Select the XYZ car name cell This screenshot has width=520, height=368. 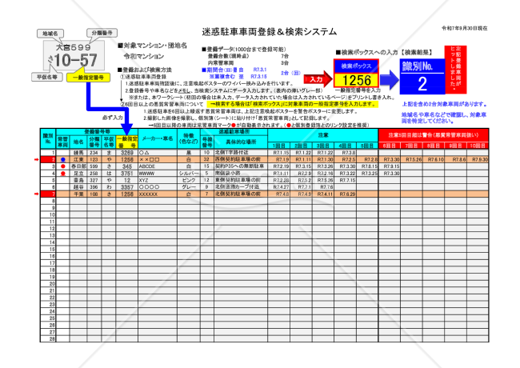click(158, 180)
